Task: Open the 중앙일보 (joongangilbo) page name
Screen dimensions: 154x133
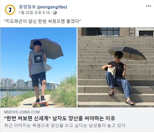Action: click(43, 7)
